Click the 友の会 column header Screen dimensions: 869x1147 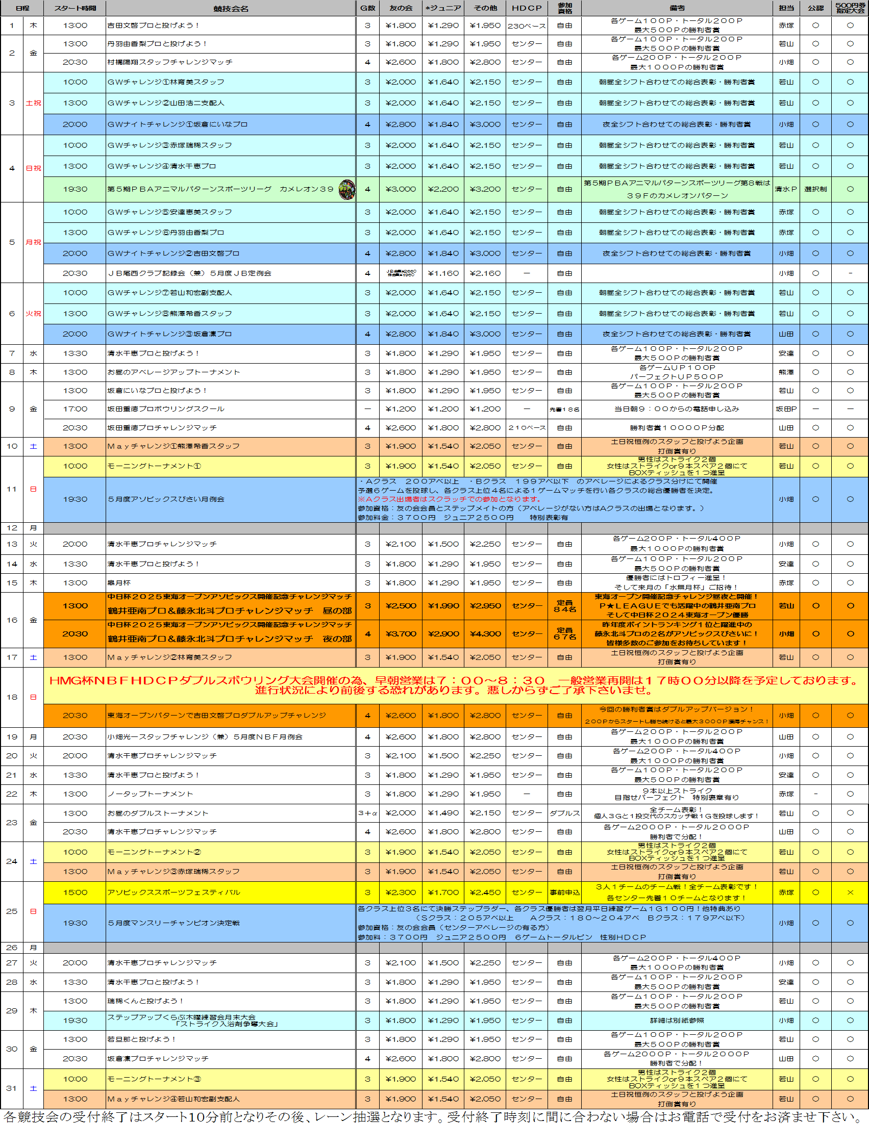[401, 8]
